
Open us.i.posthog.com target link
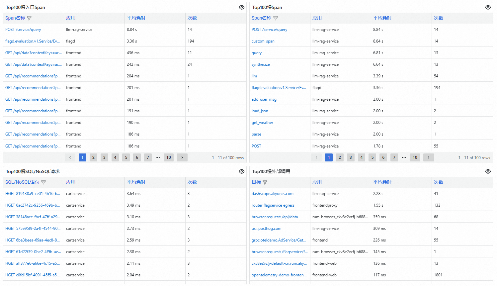[x=267, y=229]
